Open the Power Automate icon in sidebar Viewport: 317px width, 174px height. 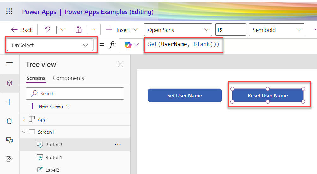(x=9, y=159)
